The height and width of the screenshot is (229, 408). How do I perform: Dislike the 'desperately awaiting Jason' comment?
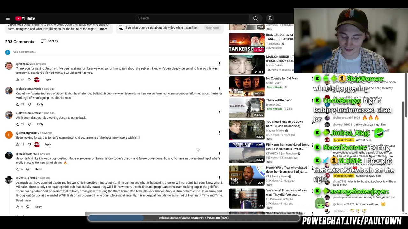coord(29,124)
